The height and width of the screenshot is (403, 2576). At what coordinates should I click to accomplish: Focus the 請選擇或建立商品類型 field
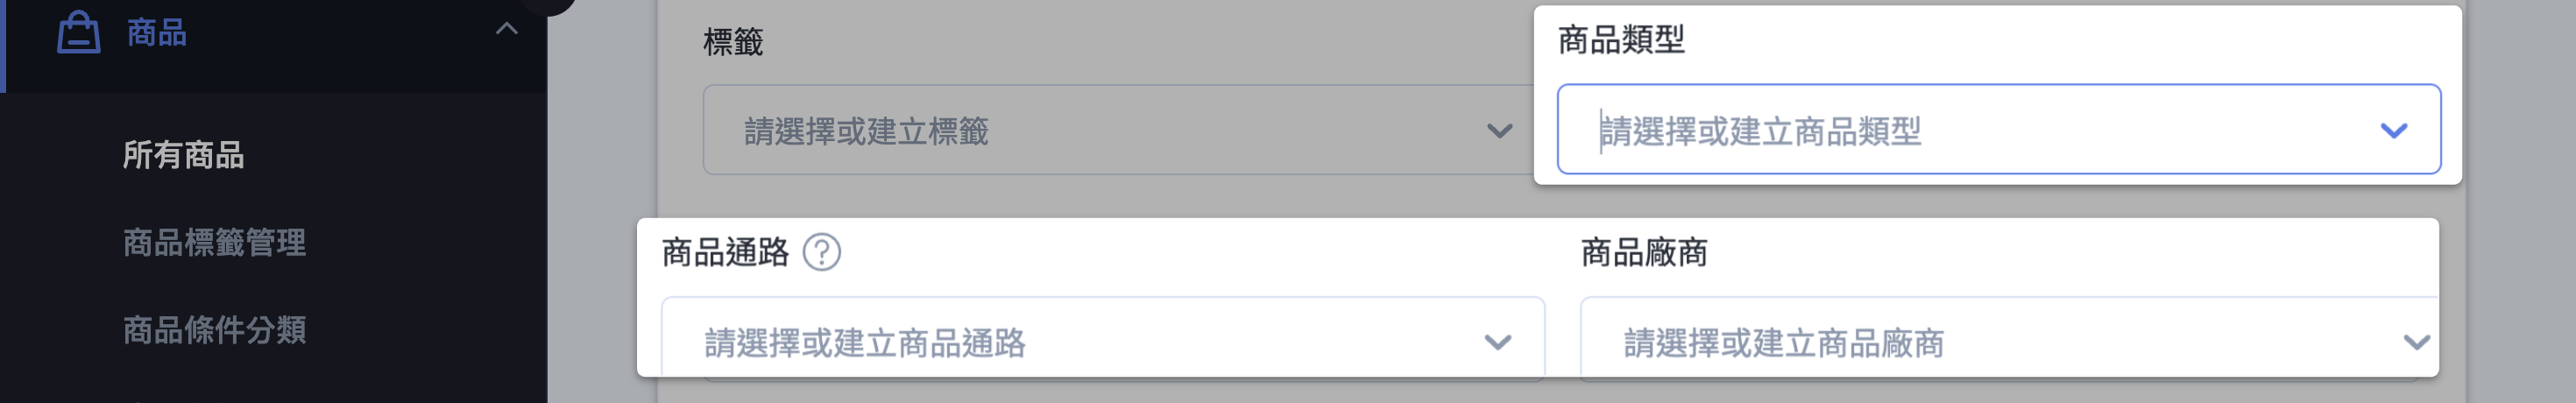[1998, 129]
